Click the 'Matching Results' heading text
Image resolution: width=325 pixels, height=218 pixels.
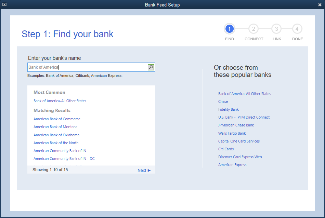point(52,111)
